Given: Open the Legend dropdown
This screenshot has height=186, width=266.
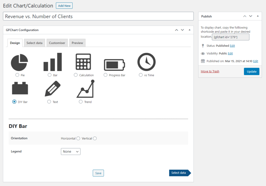Looking at the screenshot, I should [70, 151].
